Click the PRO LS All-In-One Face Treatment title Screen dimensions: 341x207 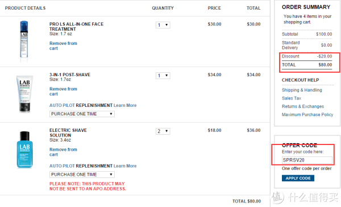pyautogui.click(x=76, y=27)
